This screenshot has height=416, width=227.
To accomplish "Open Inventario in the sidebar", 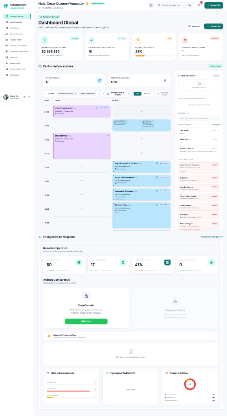I will click(17, 57).
